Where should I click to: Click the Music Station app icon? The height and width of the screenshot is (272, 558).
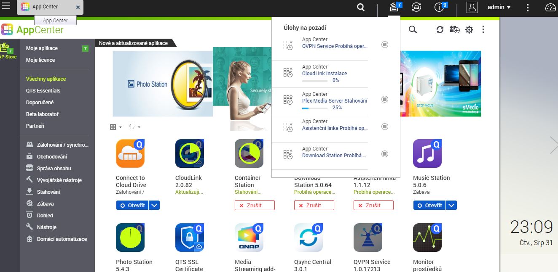tap(427, 153)
